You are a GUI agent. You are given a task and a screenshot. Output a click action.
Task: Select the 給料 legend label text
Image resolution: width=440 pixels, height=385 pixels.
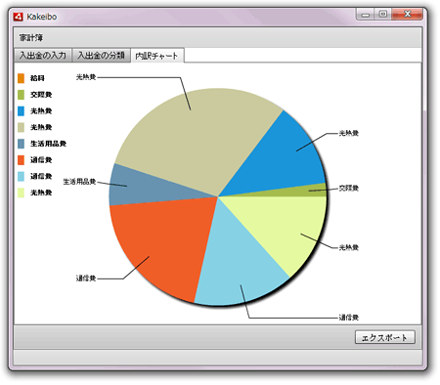(37, 78)
